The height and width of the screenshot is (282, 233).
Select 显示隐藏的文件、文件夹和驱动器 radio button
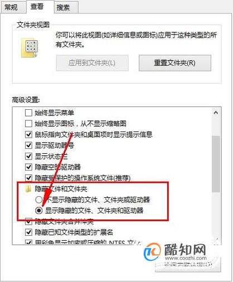click(x=38, y=211)
